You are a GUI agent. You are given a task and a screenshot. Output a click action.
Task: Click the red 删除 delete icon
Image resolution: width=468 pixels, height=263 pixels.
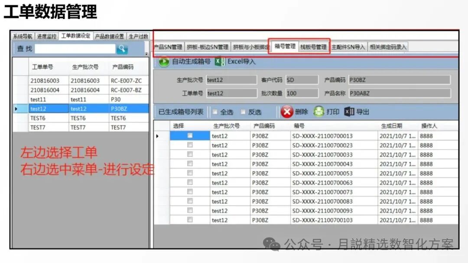pos(286,111)
